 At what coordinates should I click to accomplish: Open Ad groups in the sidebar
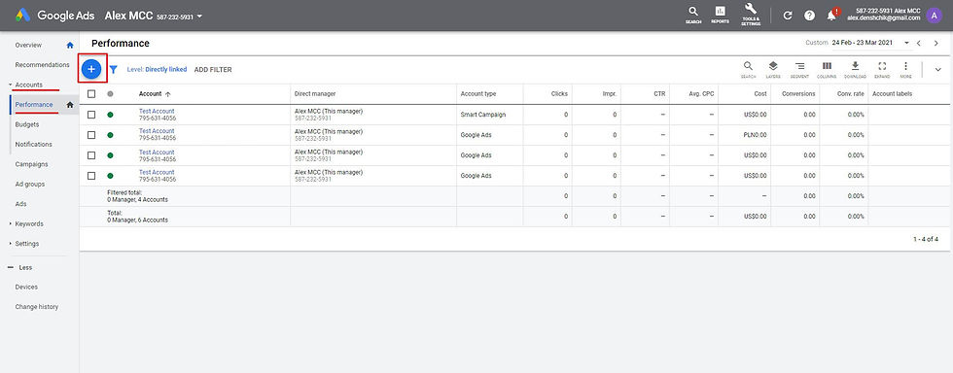30,184
